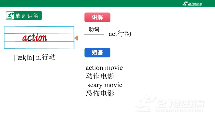This screenshot has width=215, height=121.
Task: Click the large 21世纪教育 watermark logo
Action: pos(169,103)
